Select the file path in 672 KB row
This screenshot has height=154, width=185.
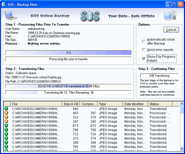pyautogui.click(x=36, y=126)
